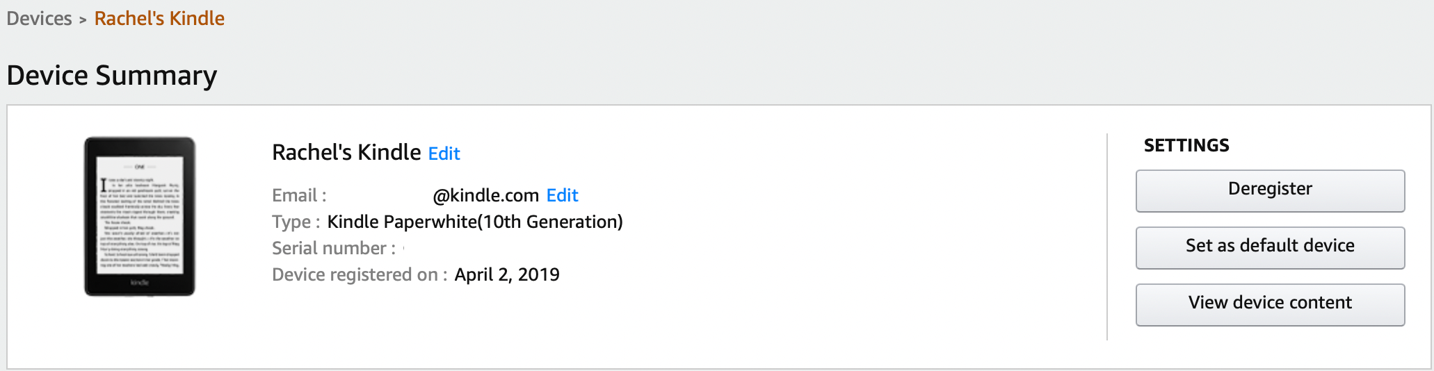Click the Kindle Paperwhite(10th Generation) type text
This screenshot has width=1434, height=371.
(x=475, y=222)
